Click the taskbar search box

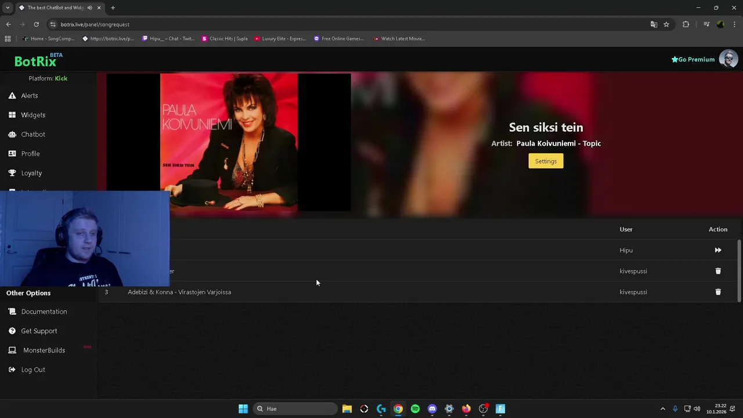point(295,409)
